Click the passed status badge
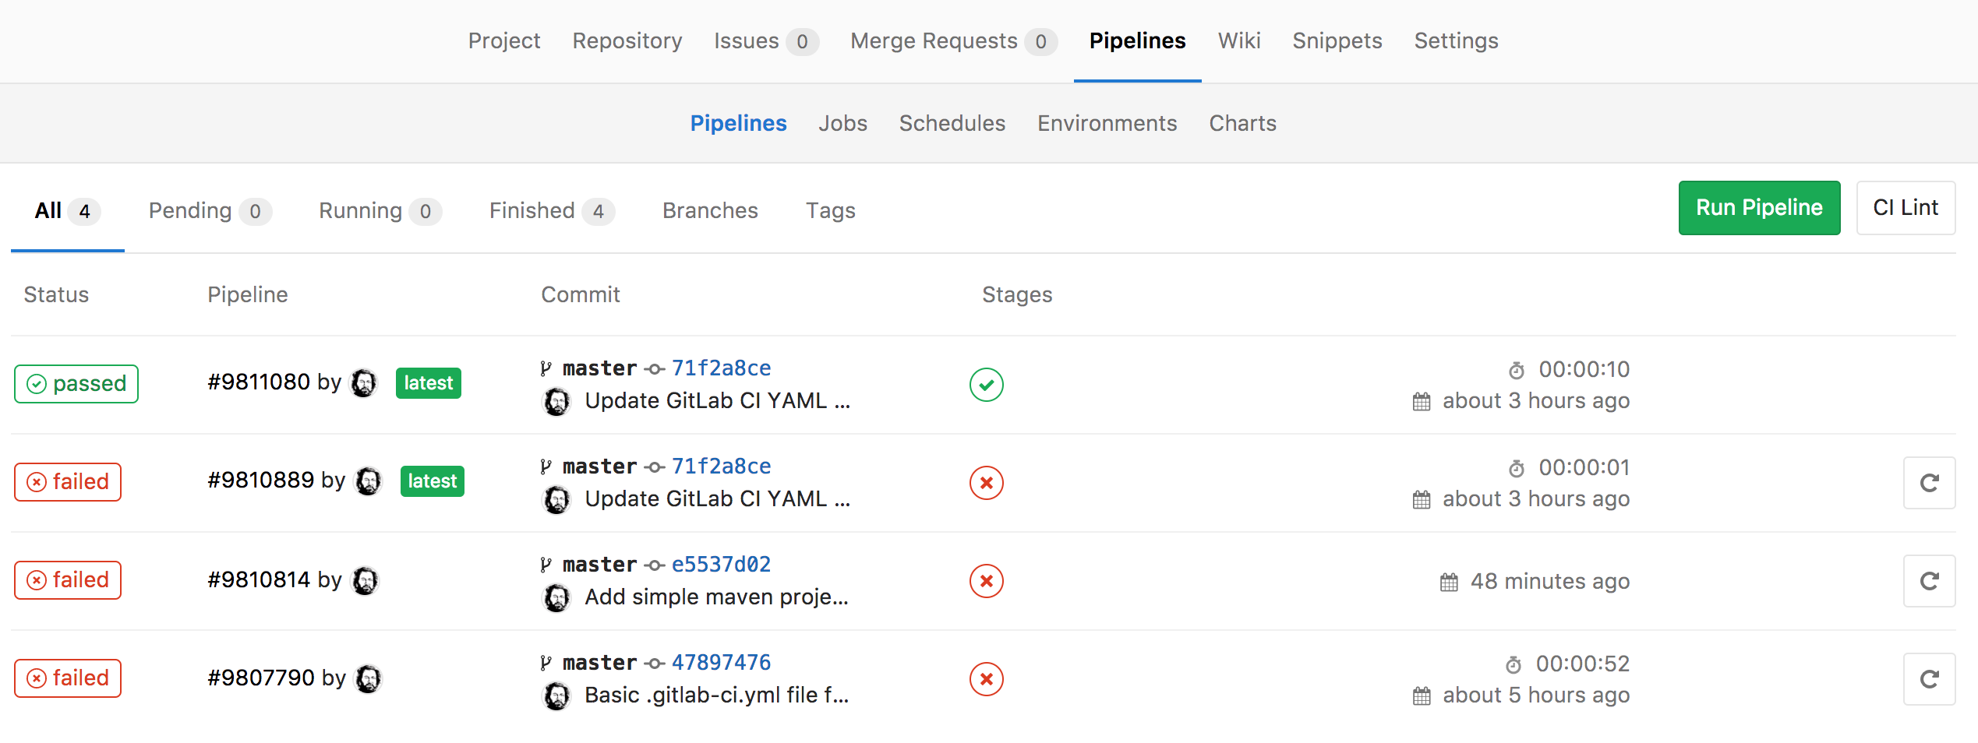The width and height of the screenshot is (1978, 743). click(76, 384)
